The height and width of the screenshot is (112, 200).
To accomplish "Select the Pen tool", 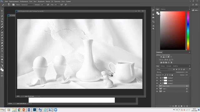I will click(x=2, y=49).
